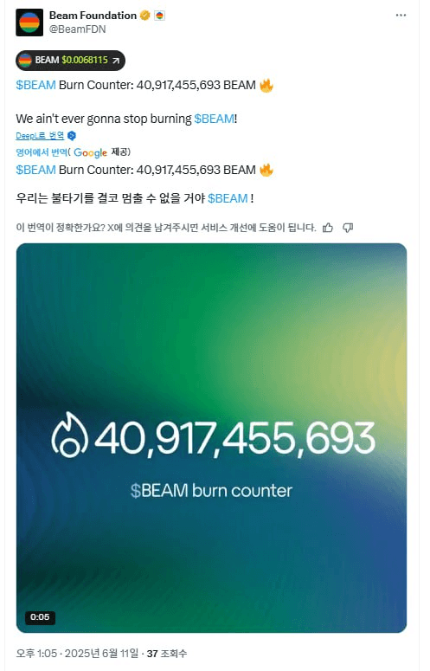Click the 'DeepL로 번역' translate link

coord(40,136)
